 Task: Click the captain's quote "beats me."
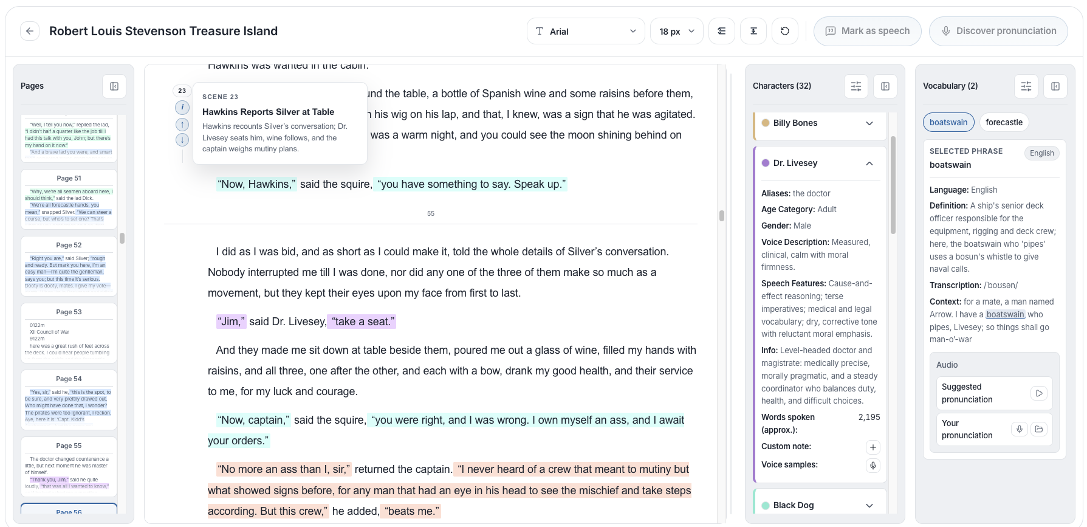click(x=411, y=511)
